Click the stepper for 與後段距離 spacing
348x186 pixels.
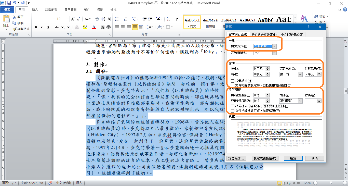tap(267, 101)
